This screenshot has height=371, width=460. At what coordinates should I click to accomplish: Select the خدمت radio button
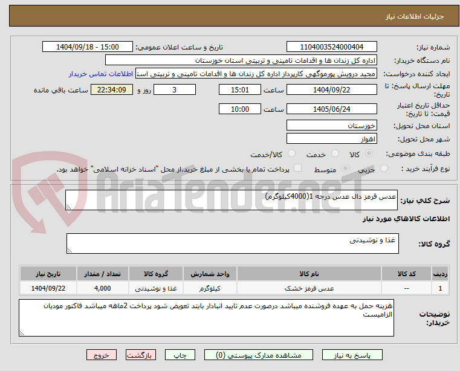335,153
